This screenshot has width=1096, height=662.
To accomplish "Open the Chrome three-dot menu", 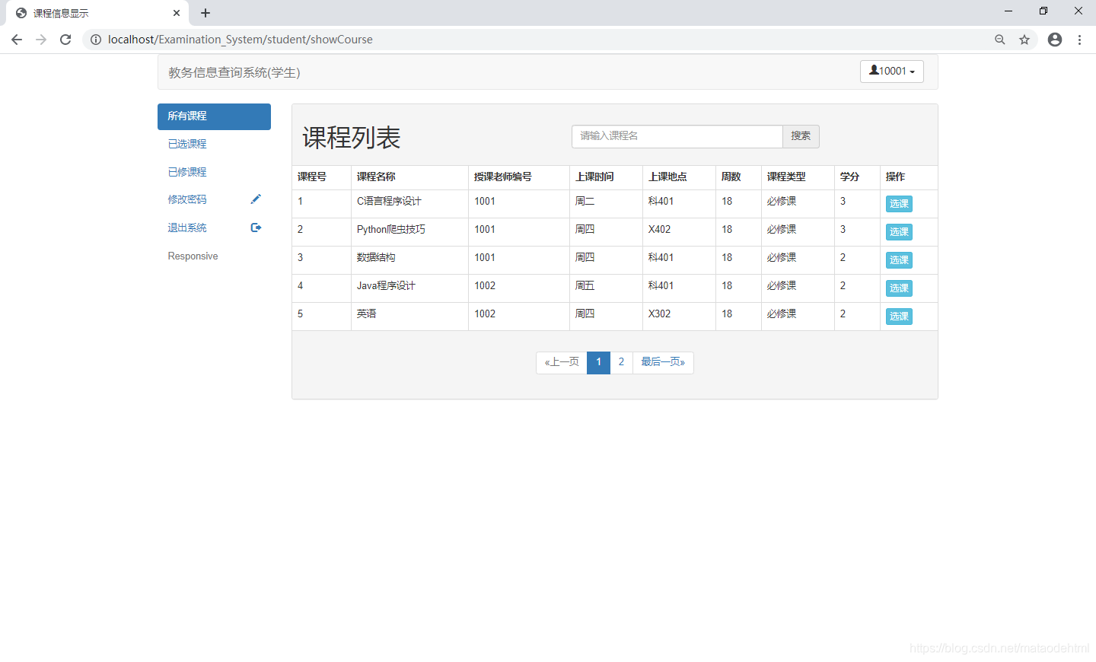I will click(x=1079, y=40).
